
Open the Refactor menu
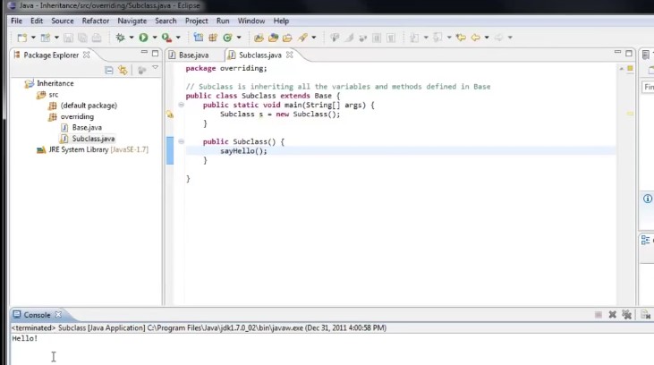coord(96,21)
